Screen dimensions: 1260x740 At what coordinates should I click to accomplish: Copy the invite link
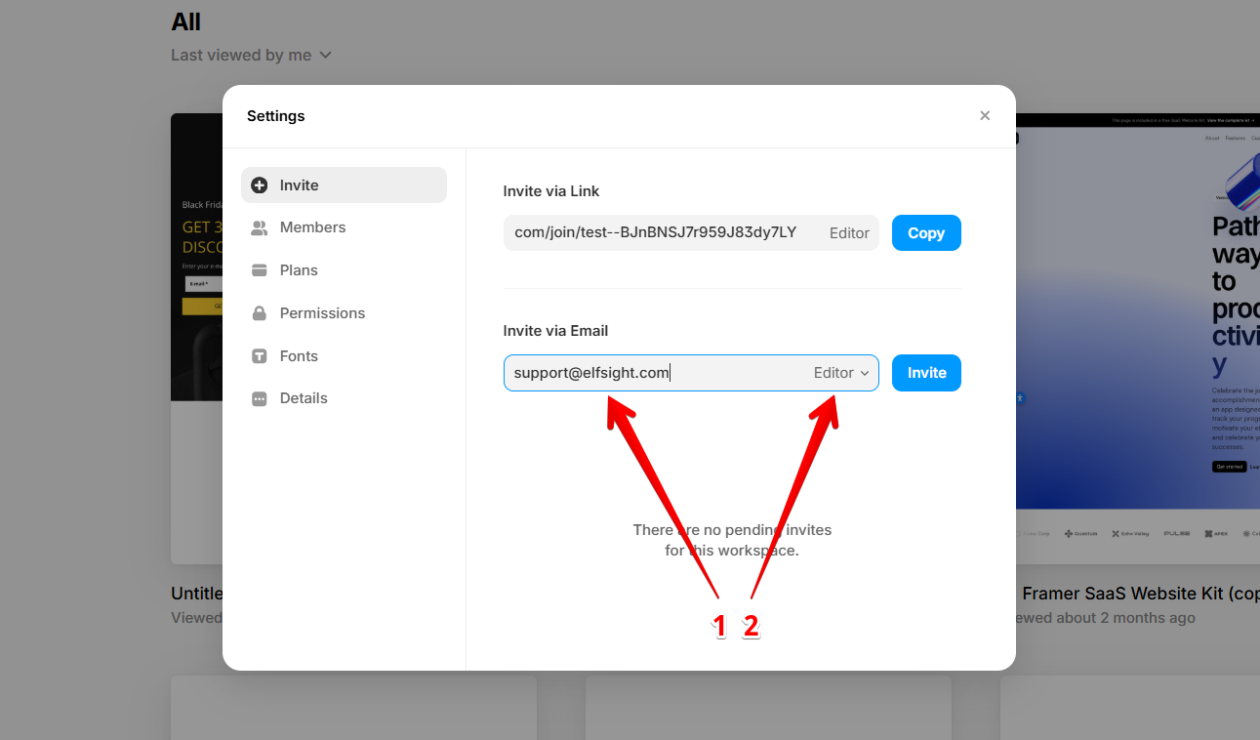[x=926, y=233]
